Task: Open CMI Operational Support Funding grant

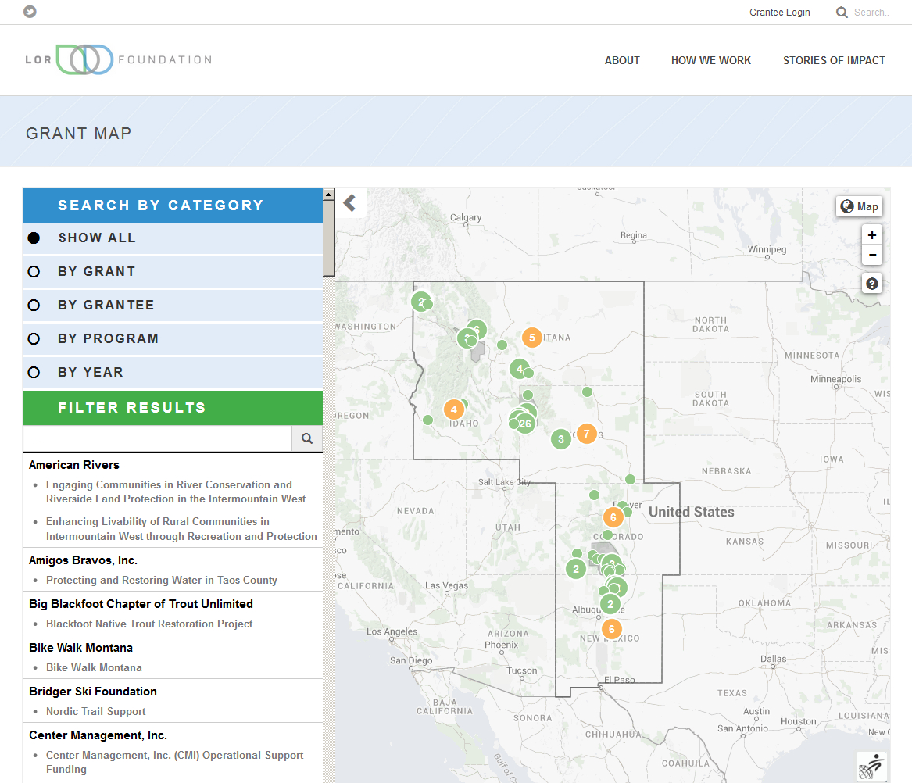Action: [x=174, y=762]
